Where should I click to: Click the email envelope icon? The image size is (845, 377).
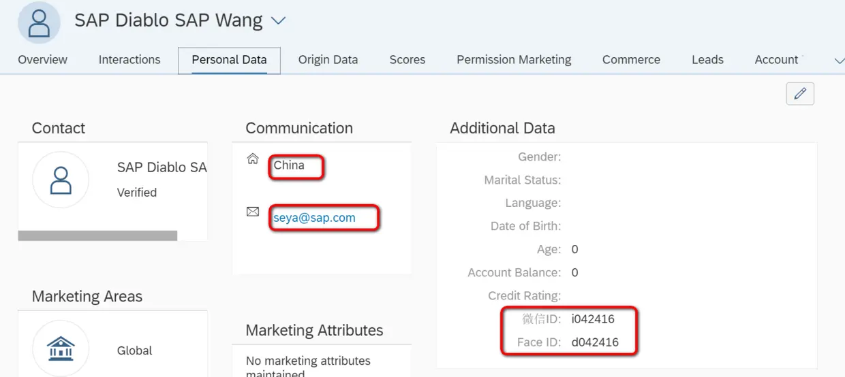click(253, 212)
